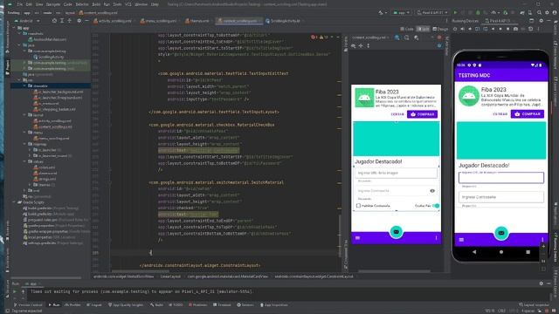559x314 pixels.
Task: Select ScrollingActivity in project tree
Action: point(49,57)
